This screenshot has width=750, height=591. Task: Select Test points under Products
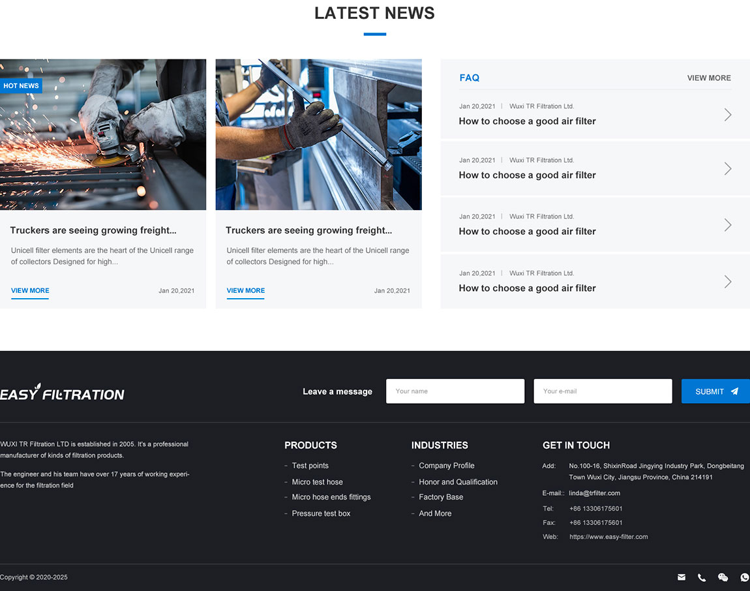coord(310,466)
